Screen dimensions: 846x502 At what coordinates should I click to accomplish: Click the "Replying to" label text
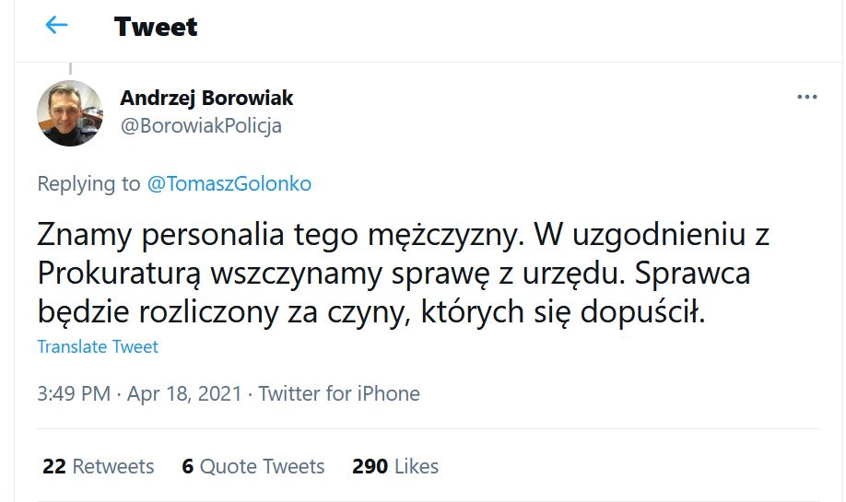point(88,183)
